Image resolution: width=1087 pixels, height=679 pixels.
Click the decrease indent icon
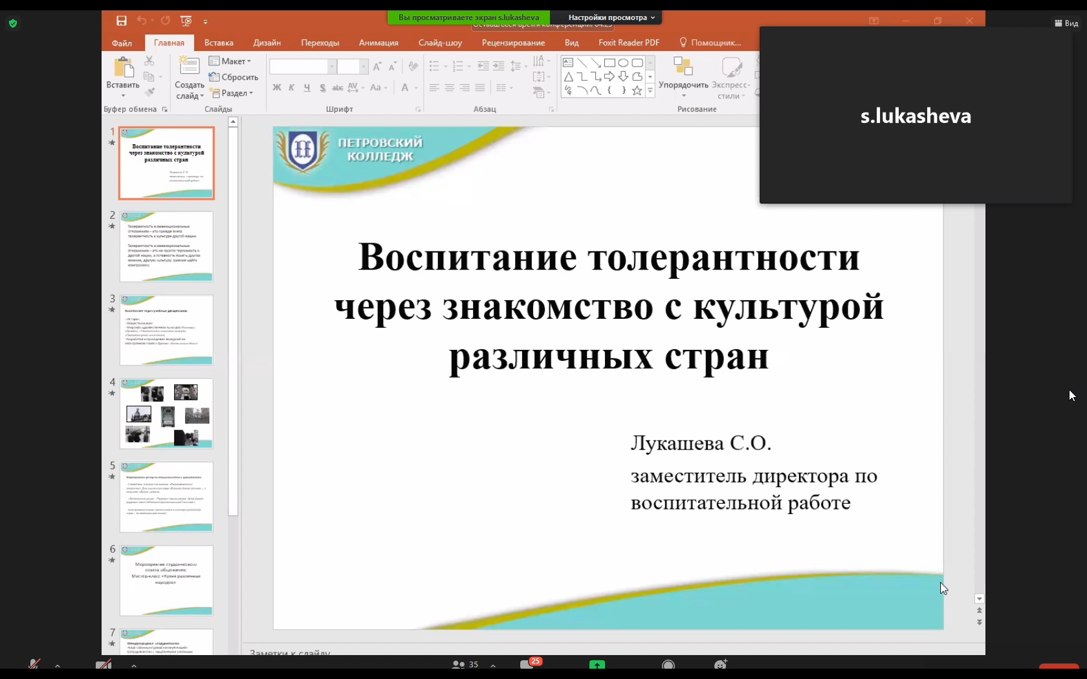(x=483, y=66)
